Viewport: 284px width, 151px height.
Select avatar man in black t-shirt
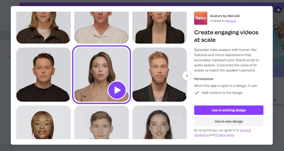(x=43, y=75)
